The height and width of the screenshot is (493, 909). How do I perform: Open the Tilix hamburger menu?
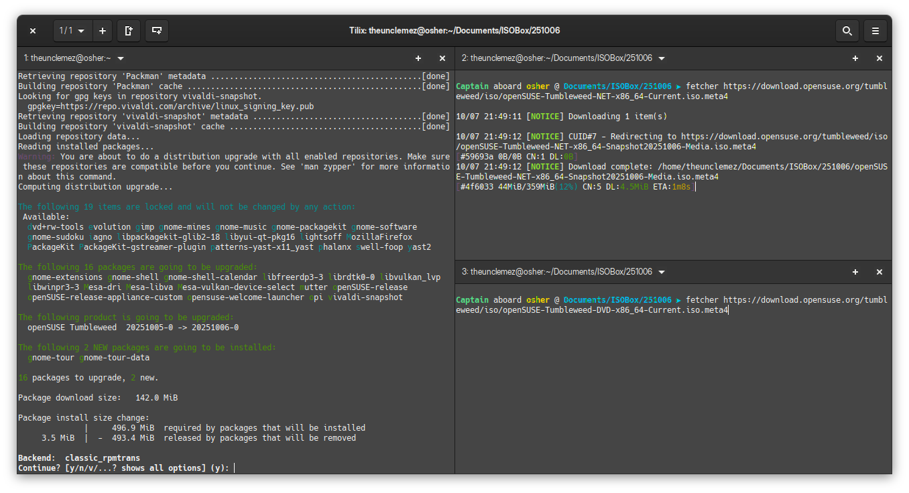(875, 31)
